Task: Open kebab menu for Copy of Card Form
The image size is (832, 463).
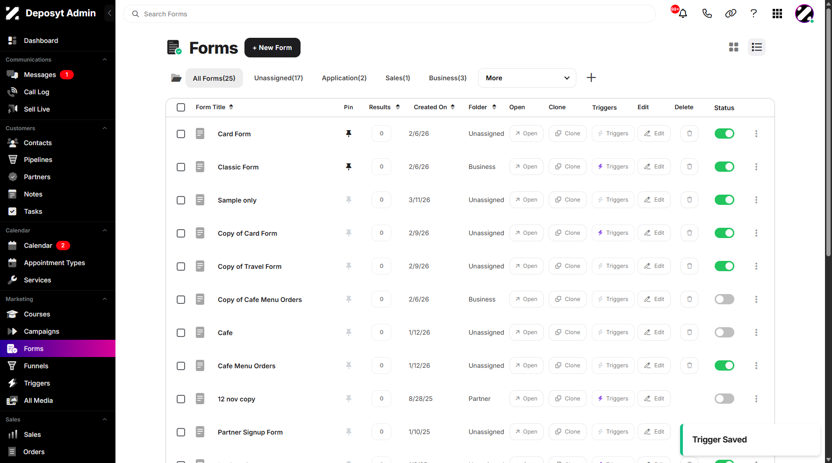Action: coord(756,233)
